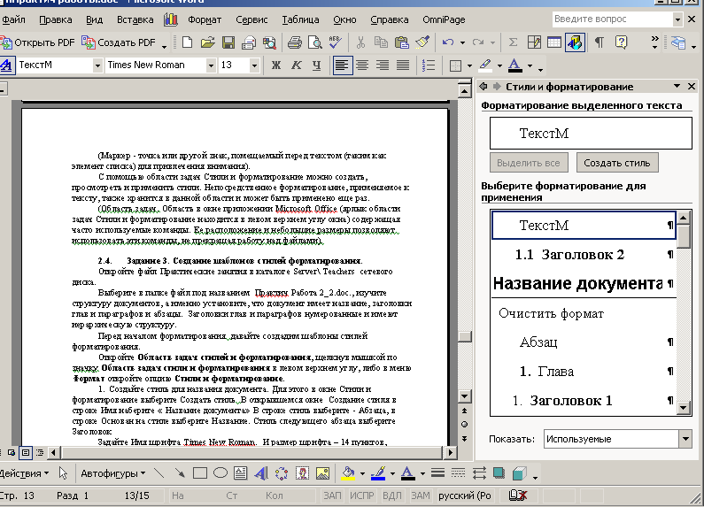Screen dimensions: 704x507
Task: Expand the Undo history dropdown arrow
Action: point(462,43)
